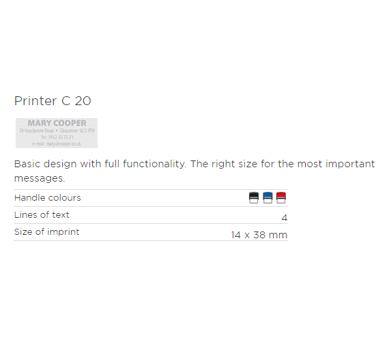The height and width of the screenshot is (340, 389).
Task: Select the black handle colour icon
Action: (x=254, y=198)
